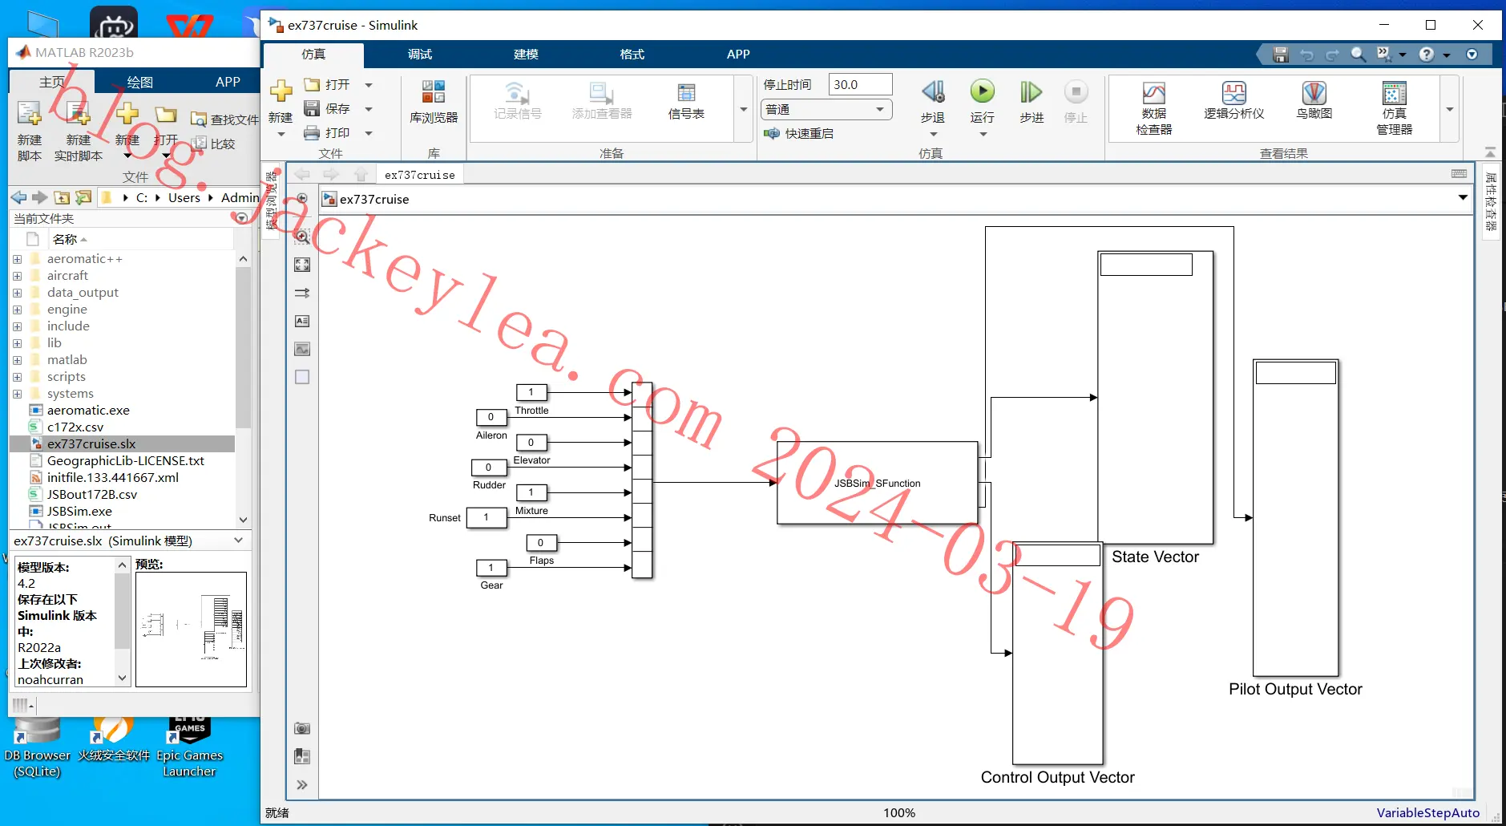
Task: Expand the systems folder in the file tree
Action: point(18,394)
